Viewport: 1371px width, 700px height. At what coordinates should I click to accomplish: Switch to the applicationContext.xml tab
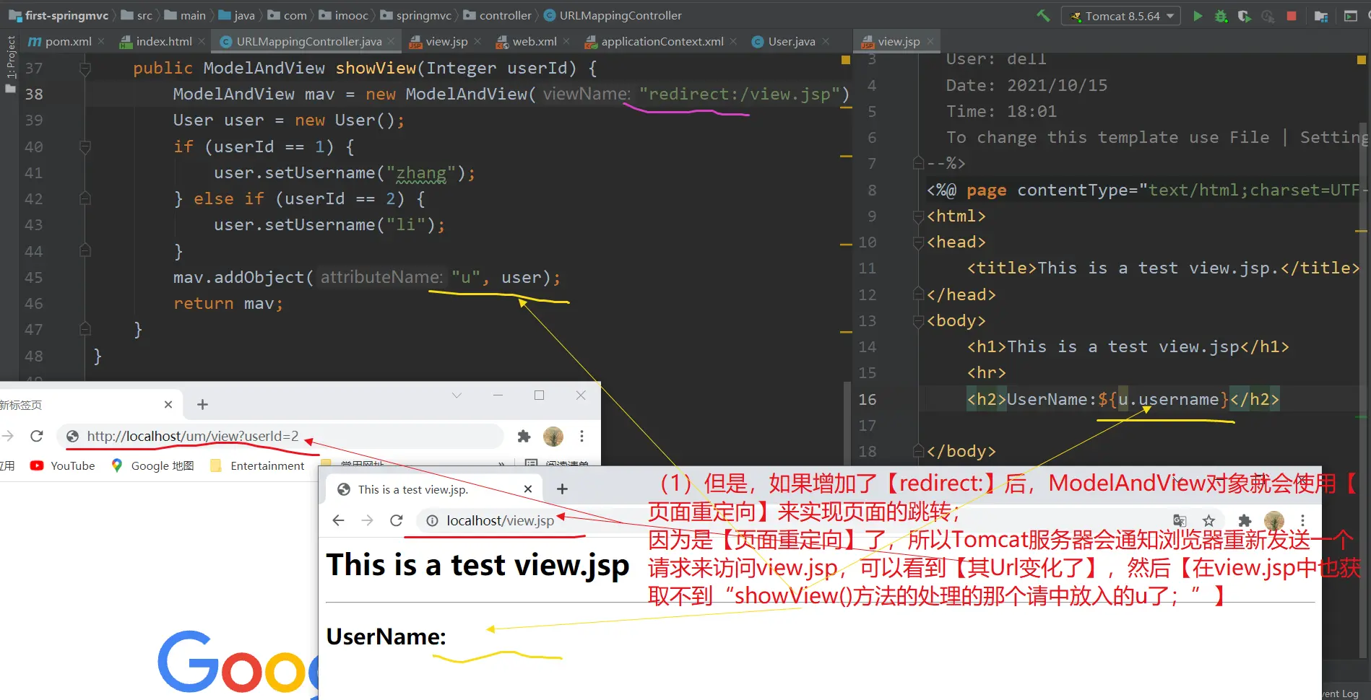point(661,42)
